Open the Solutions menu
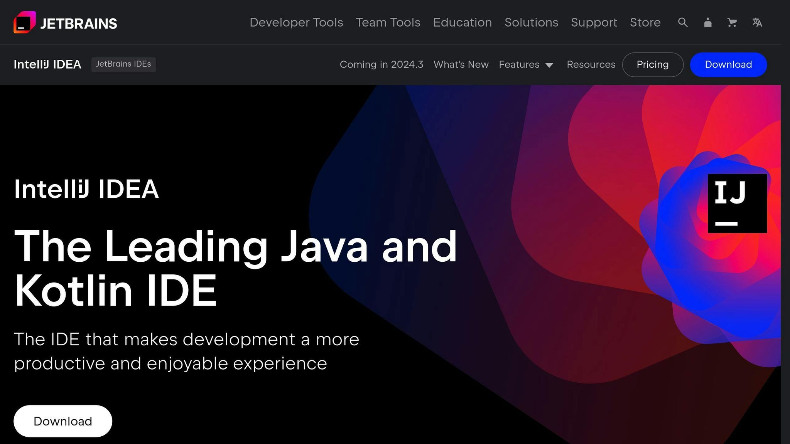Image resolution: width=790 pixels, height=444 pixels. (x=532, y=23)
